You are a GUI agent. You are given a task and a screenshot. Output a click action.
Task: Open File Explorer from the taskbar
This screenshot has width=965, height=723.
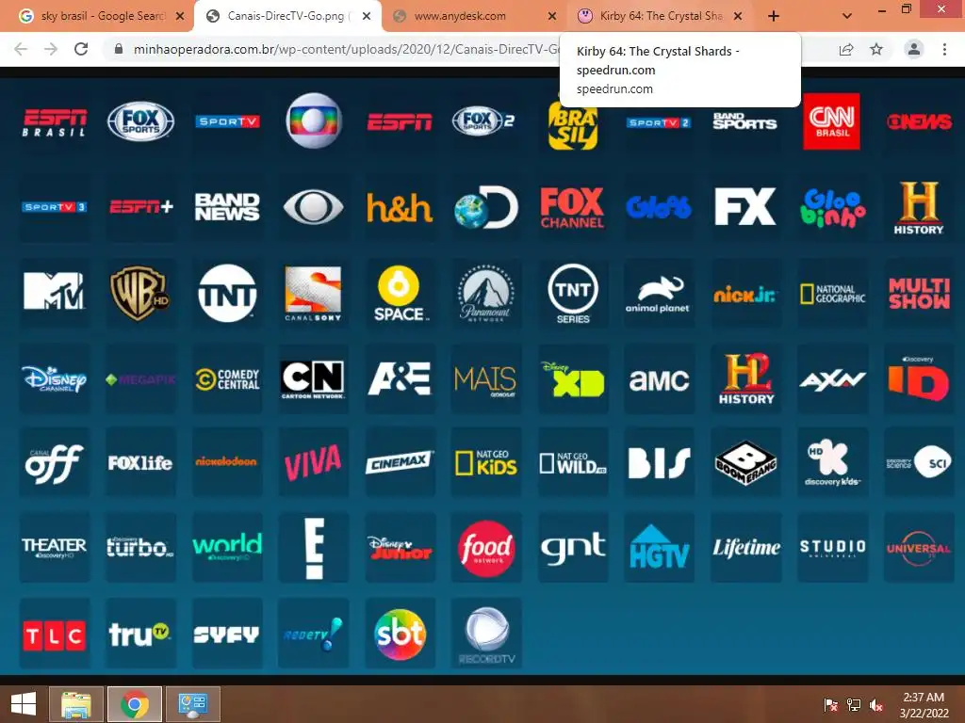click(x=75, y=704)
